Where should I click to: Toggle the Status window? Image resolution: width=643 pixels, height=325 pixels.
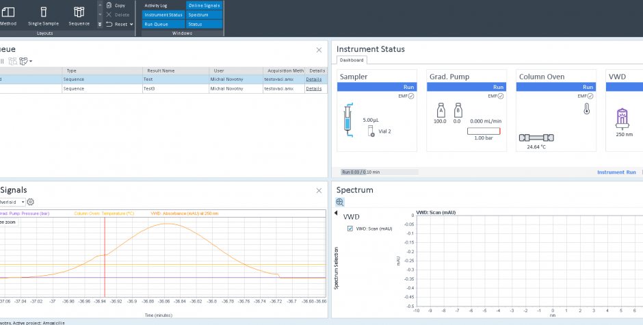(205, 24)
